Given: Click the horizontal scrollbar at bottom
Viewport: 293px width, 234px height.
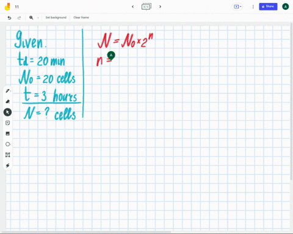Looking at the screenshot, I should pyautogui.click(x=87, y=232).
